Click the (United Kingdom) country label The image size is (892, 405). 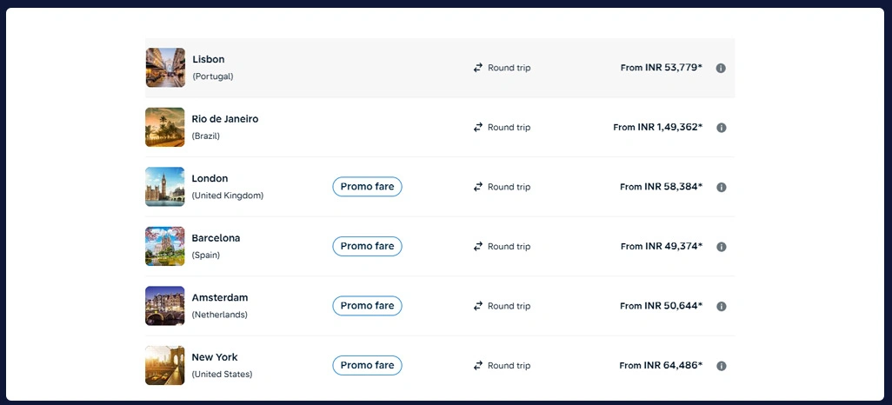(x=228, y=196)
